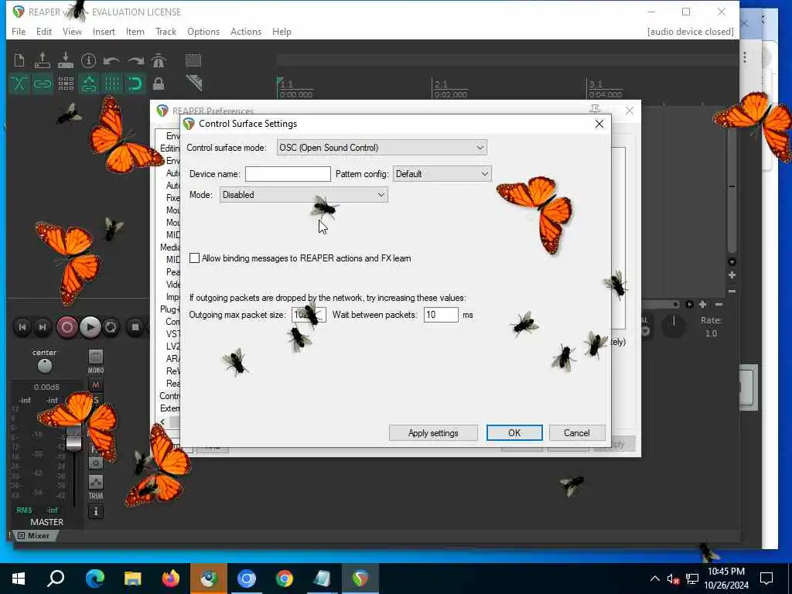
Task: Click the master volume fader handle
Action: [x=73, y=438]
